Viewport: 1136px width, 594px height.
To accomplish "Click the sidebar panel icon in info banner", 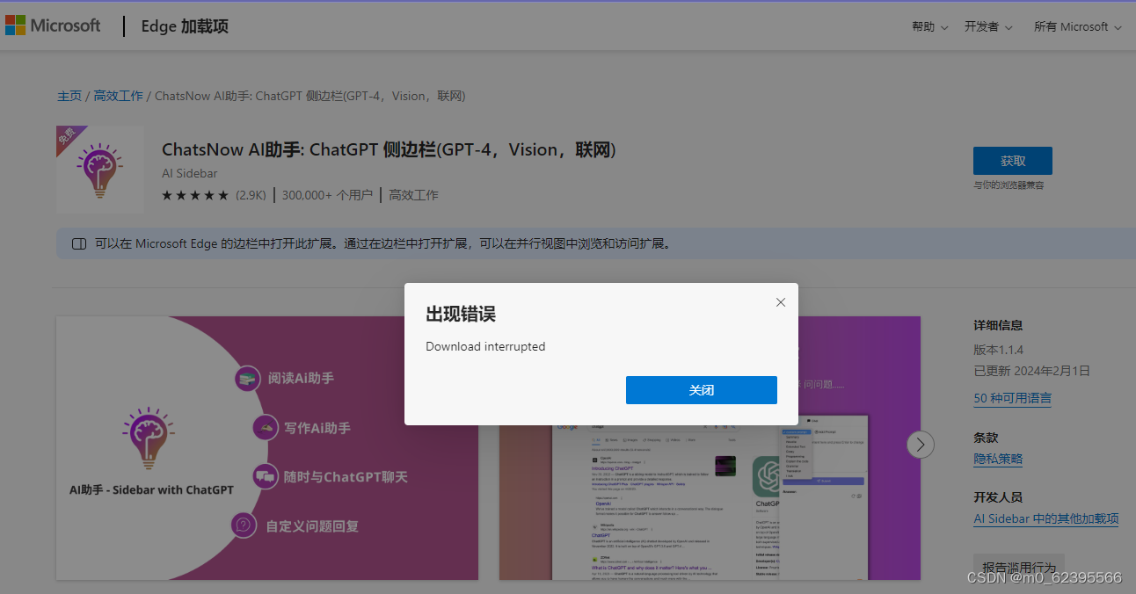I will click(78, 243).
